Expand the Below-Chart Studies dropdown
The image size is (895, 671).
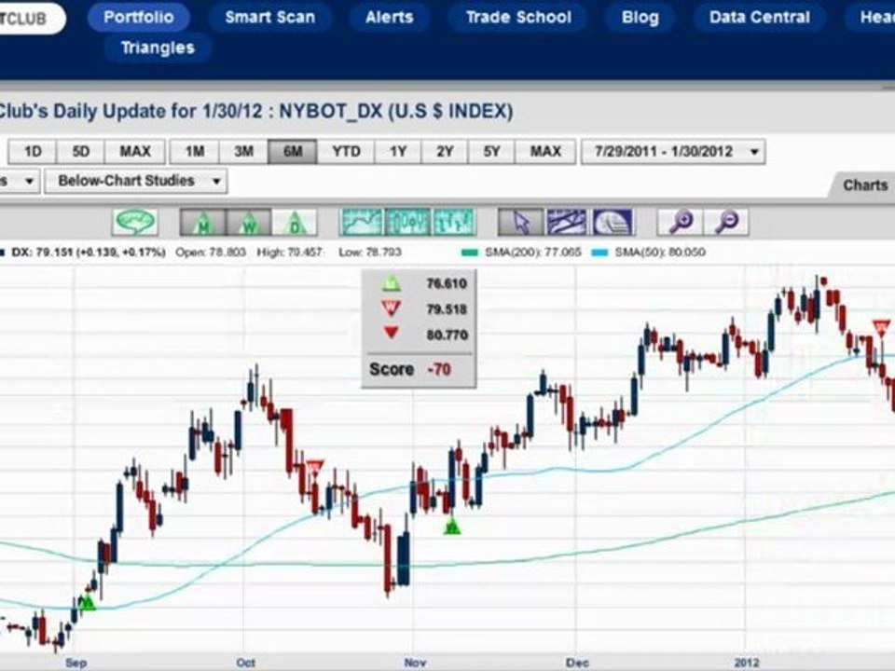[136, 181]
